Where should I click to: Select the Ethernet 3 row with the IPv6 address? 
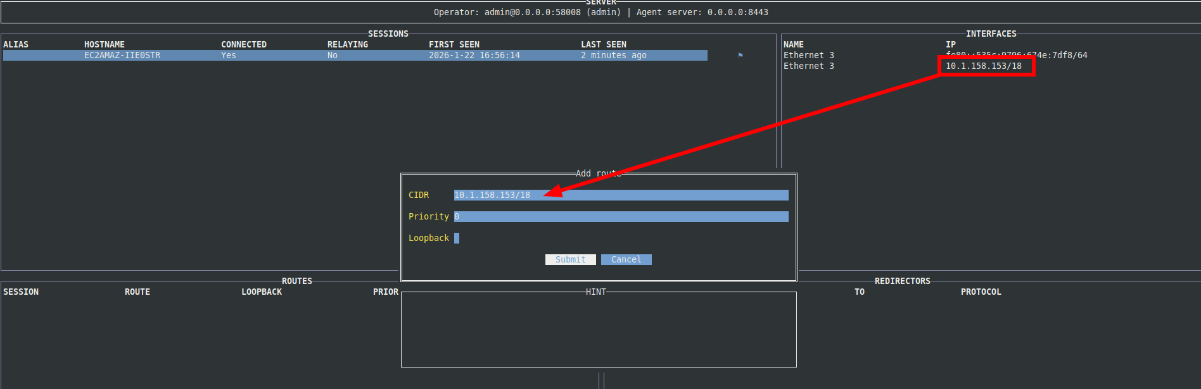(x=808, y=56)
